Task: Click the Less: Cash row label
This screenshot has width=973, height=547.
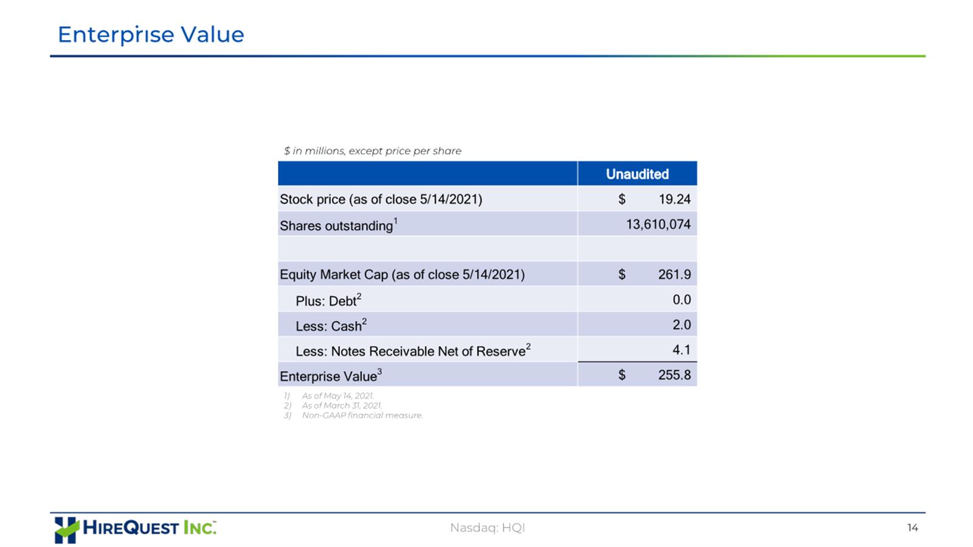Action: point(331,326)
